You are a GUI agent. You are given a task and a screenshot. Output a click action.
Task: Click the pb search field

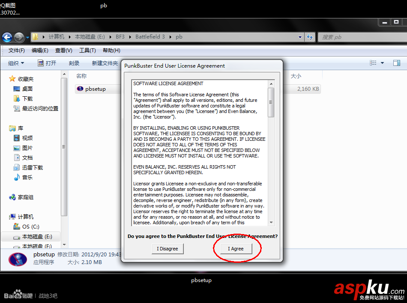(362, 37)
